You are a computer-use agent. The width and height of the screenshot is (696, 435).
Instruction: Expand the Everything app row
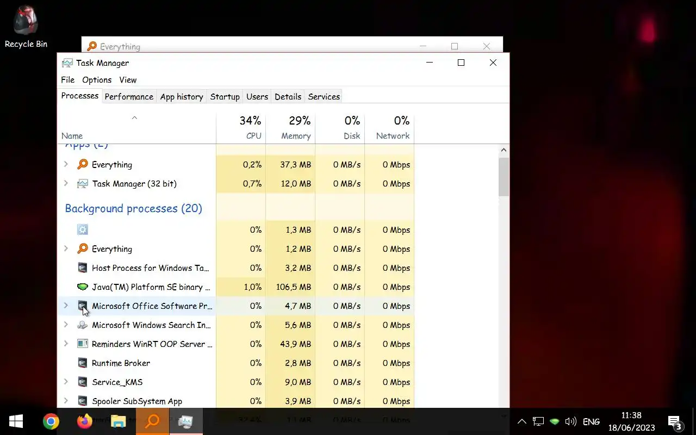tap(66, 164)
